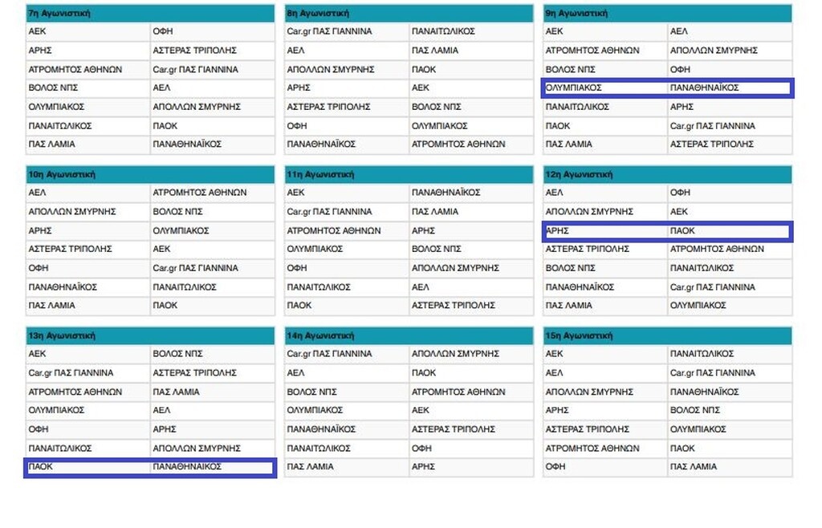The height and width of the screenshot is (528, 822).
Task: Click the 12η Αγωνιστική table header
Action: click(667, 174)
